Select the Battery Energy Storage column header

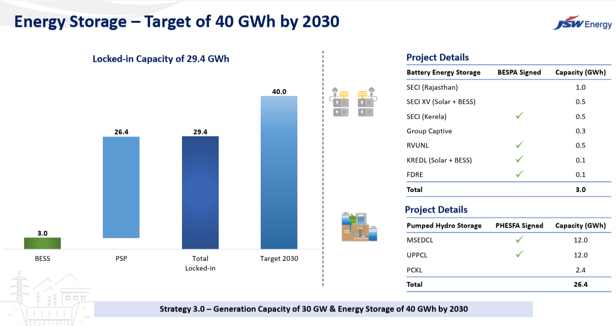(444, 72)
